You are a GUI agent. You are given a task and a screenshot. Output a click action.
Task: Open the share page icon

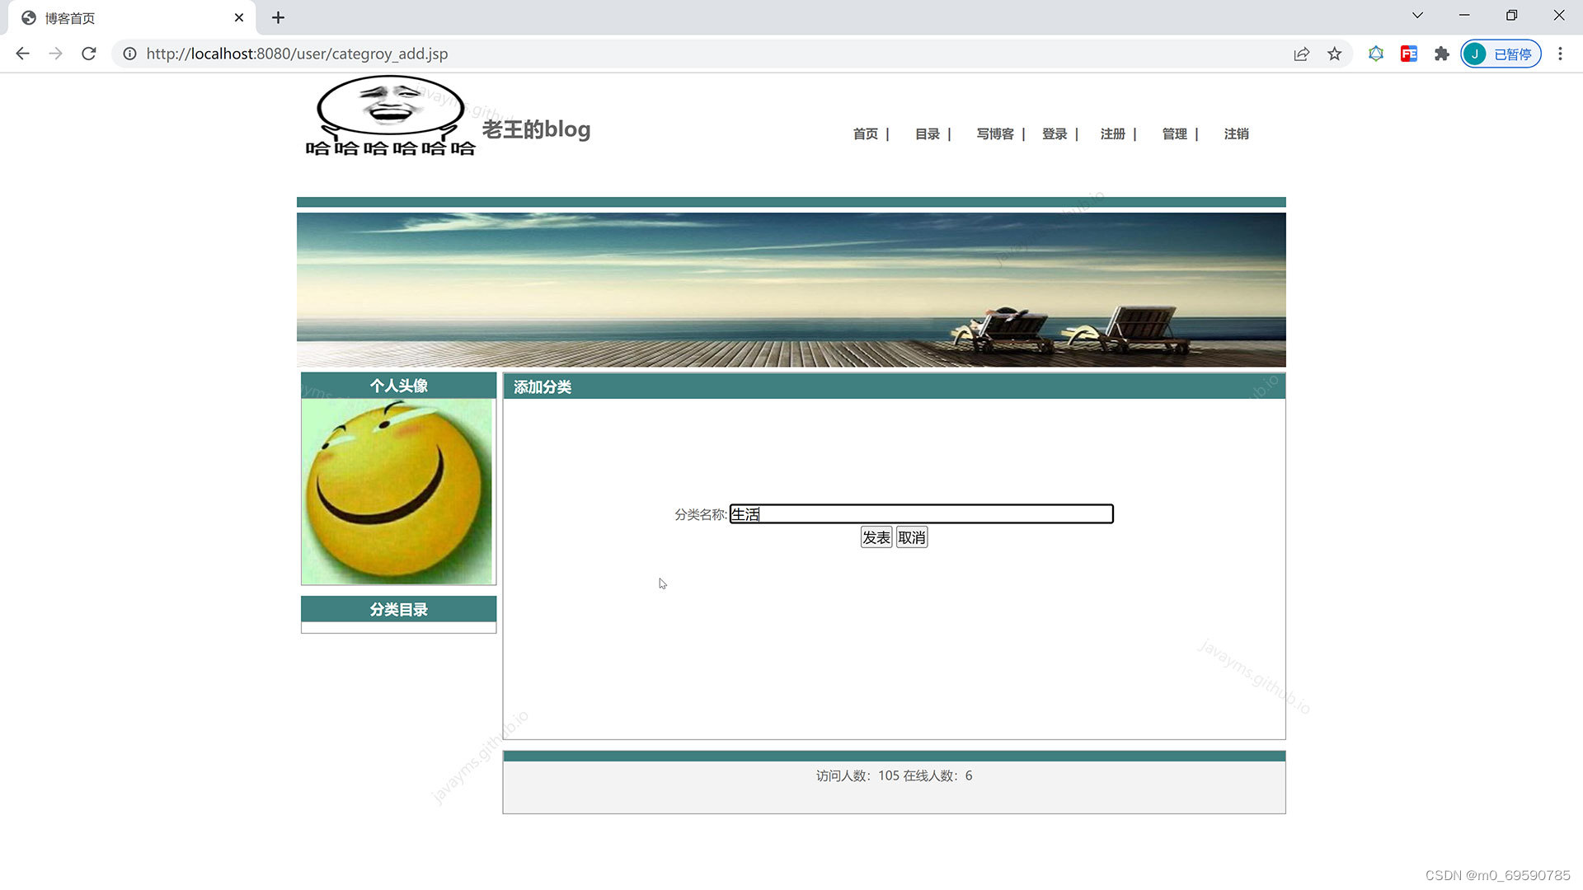(x=1301, y=54)
